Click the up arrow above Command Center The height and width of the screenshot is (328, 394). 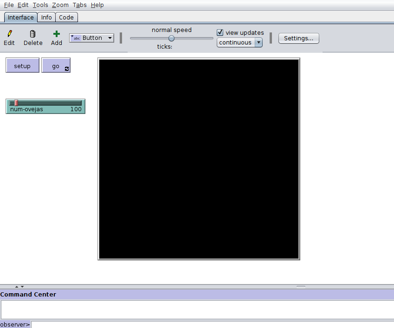[17, 287]
